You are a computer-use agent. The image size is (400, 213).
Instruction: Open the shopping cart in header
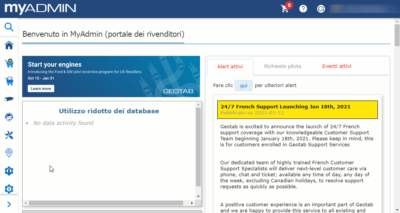click(x=285, y=9)
